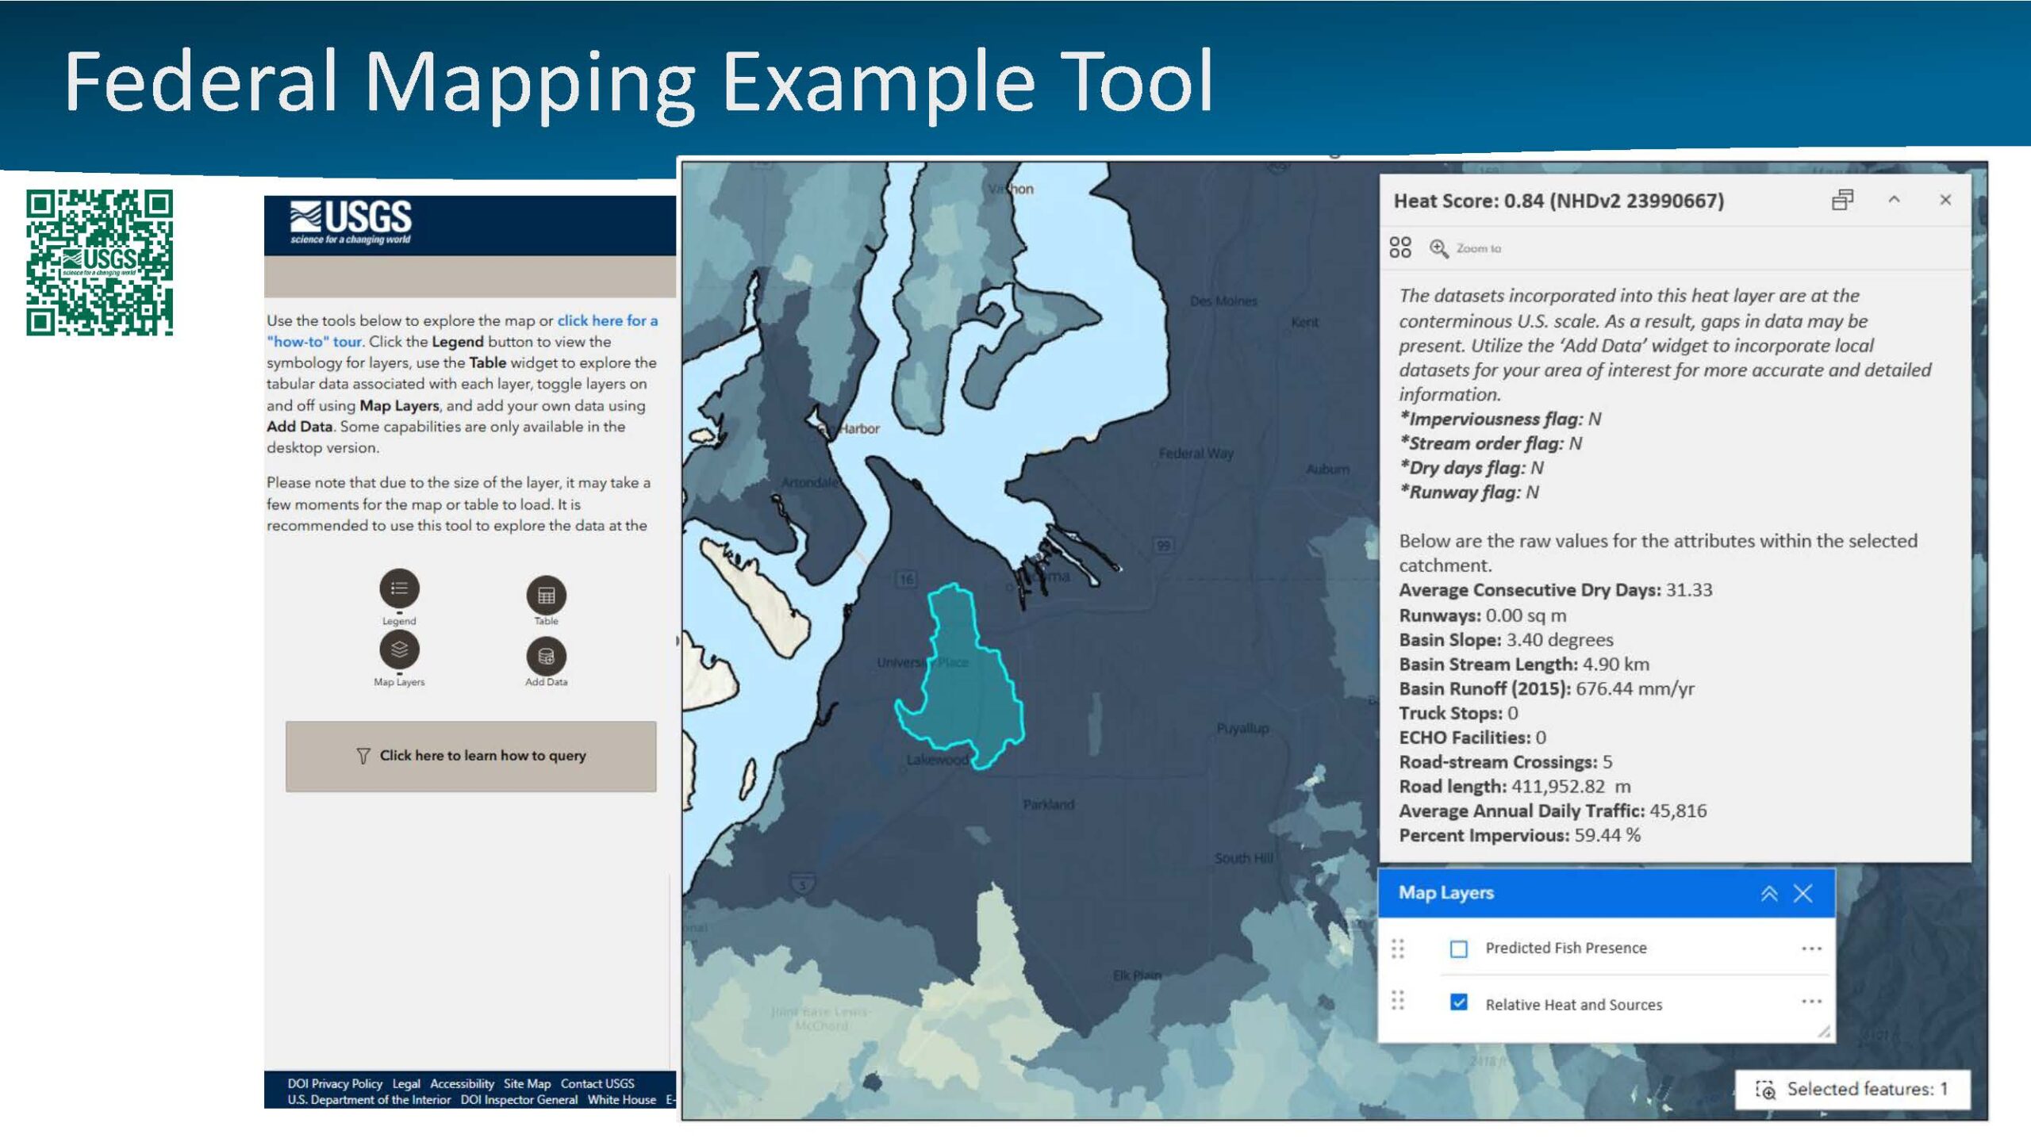The image size is (2031, 1142).
Task: Click the Map Layers panel resize corner
Action: pyautogui.click(x=1824, y=1031)
